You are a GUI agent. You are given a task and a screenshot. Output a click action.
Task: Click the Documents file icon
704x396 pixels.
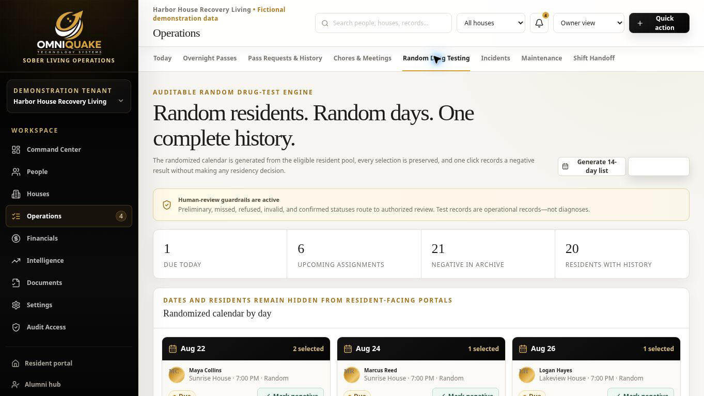16,283
